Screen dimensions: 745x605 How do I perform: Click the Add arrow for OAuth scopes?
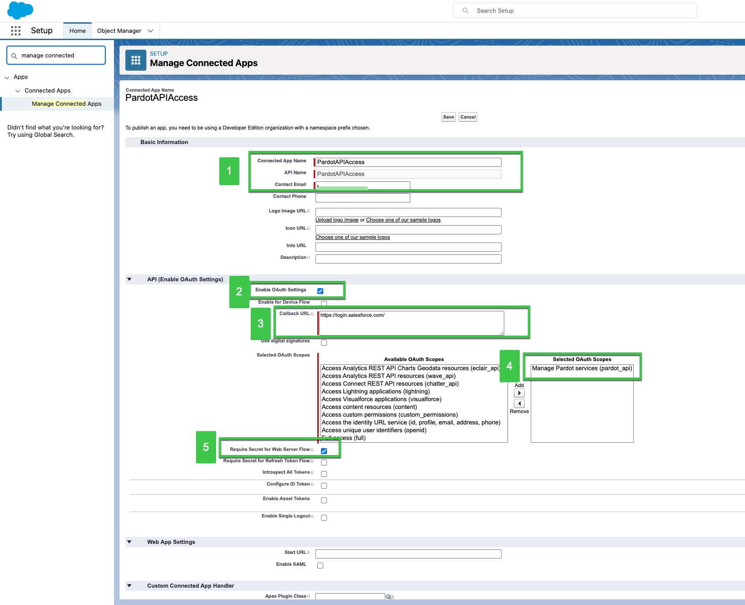[519, 393]
